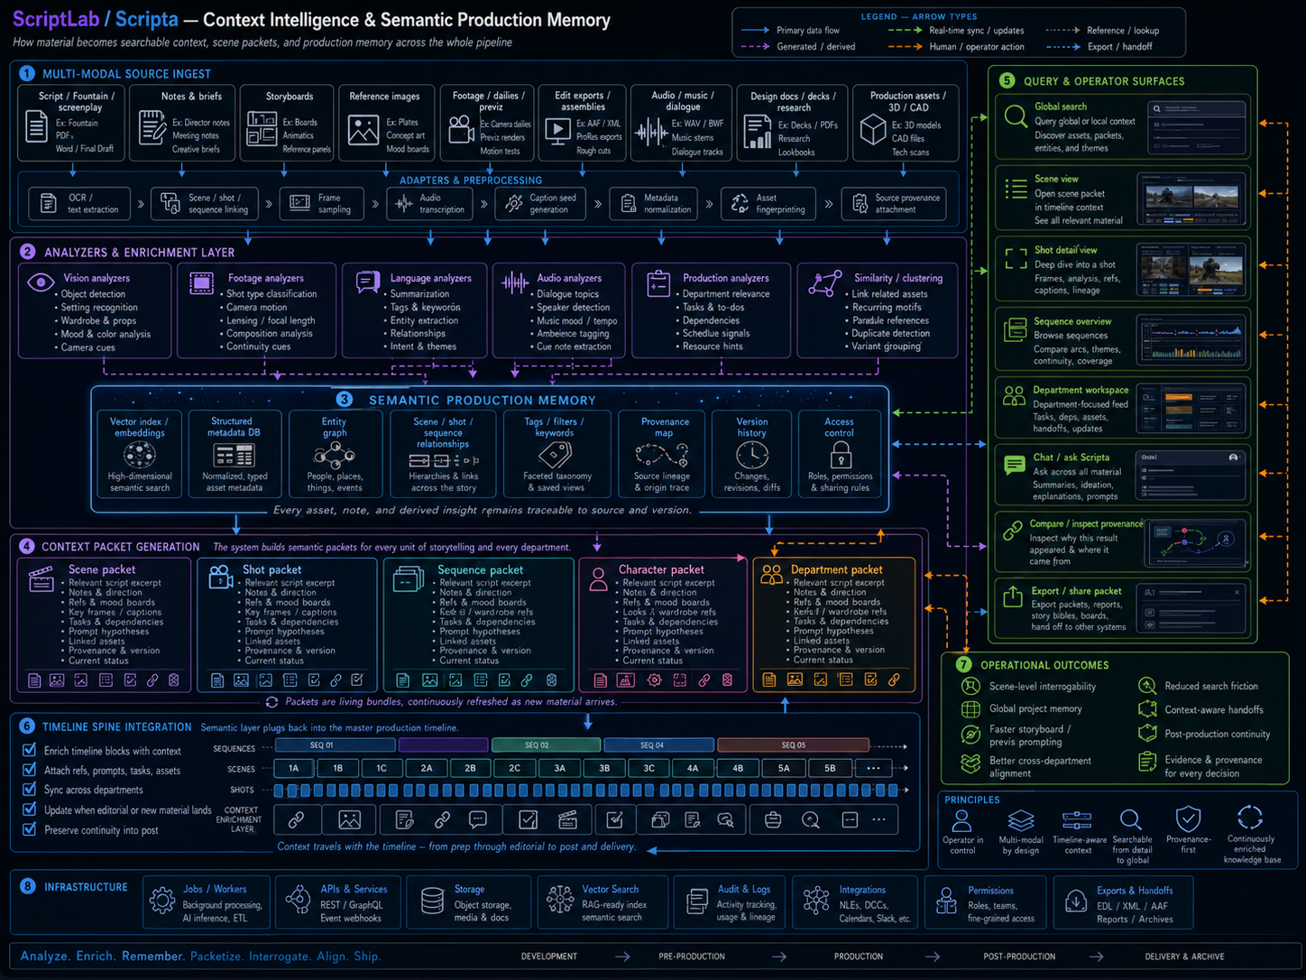This screenshot has height=980, width=1306.
Task: Click the Storage database cylinder icon
Action: click(x=432, y=901)
